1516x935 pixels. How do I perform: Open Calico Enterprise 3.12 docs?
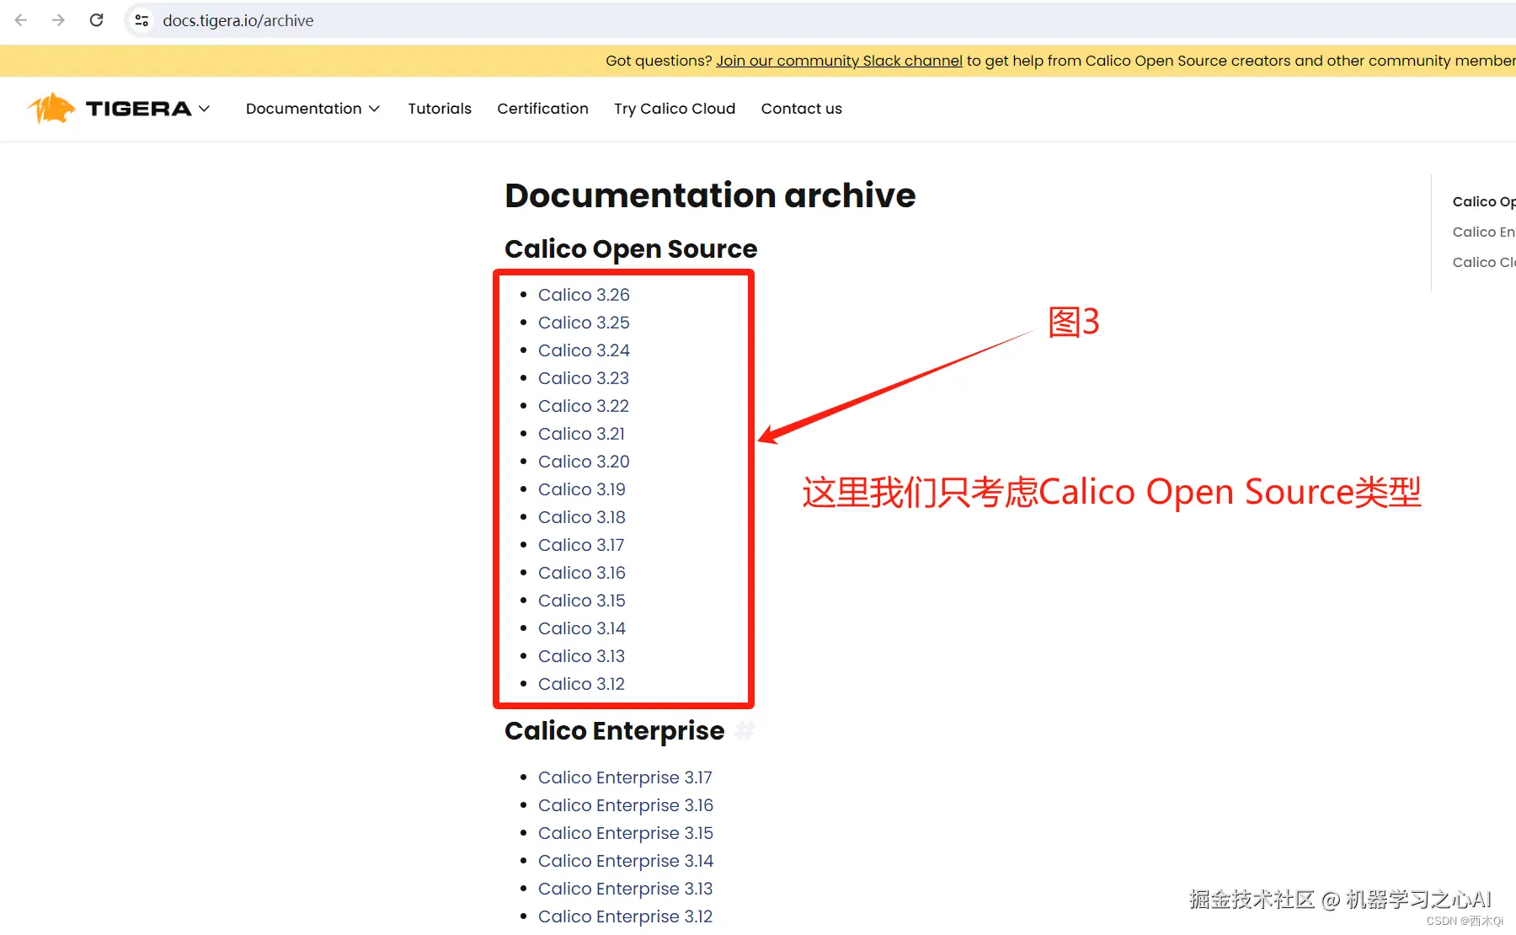tap(626, 916)
